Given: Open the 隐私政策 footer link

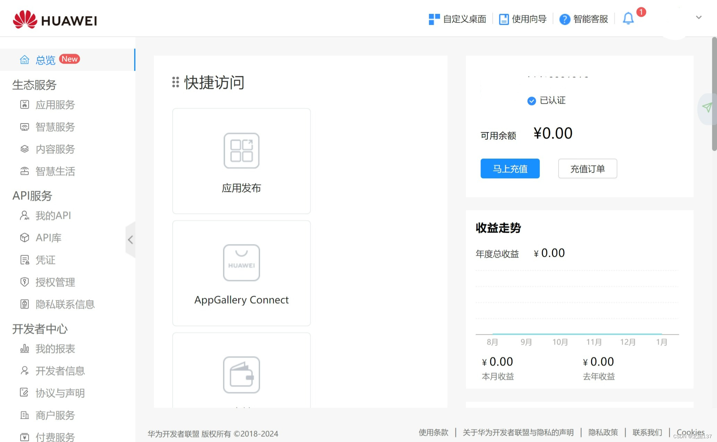Looking at the screenshot, I should (603, 432).
